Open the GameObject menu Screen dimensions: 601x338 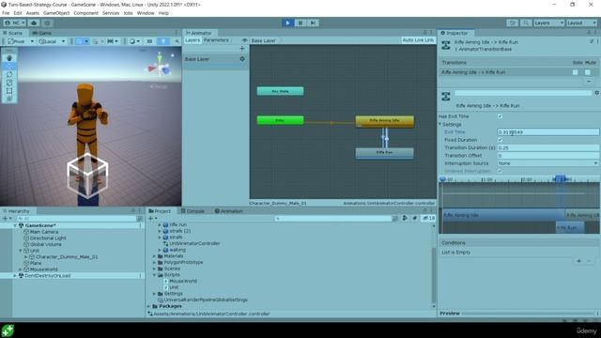(x=56, y=13)
